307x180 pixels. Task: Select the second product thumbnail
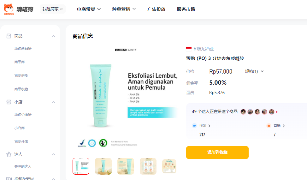[x=103, y=166]
